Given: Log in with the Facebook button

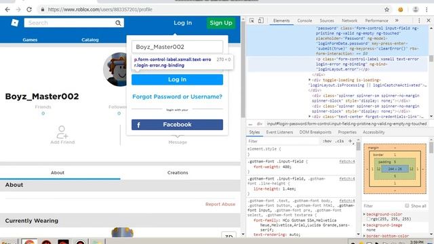Looking at the screenshot, I should point(177,125).
